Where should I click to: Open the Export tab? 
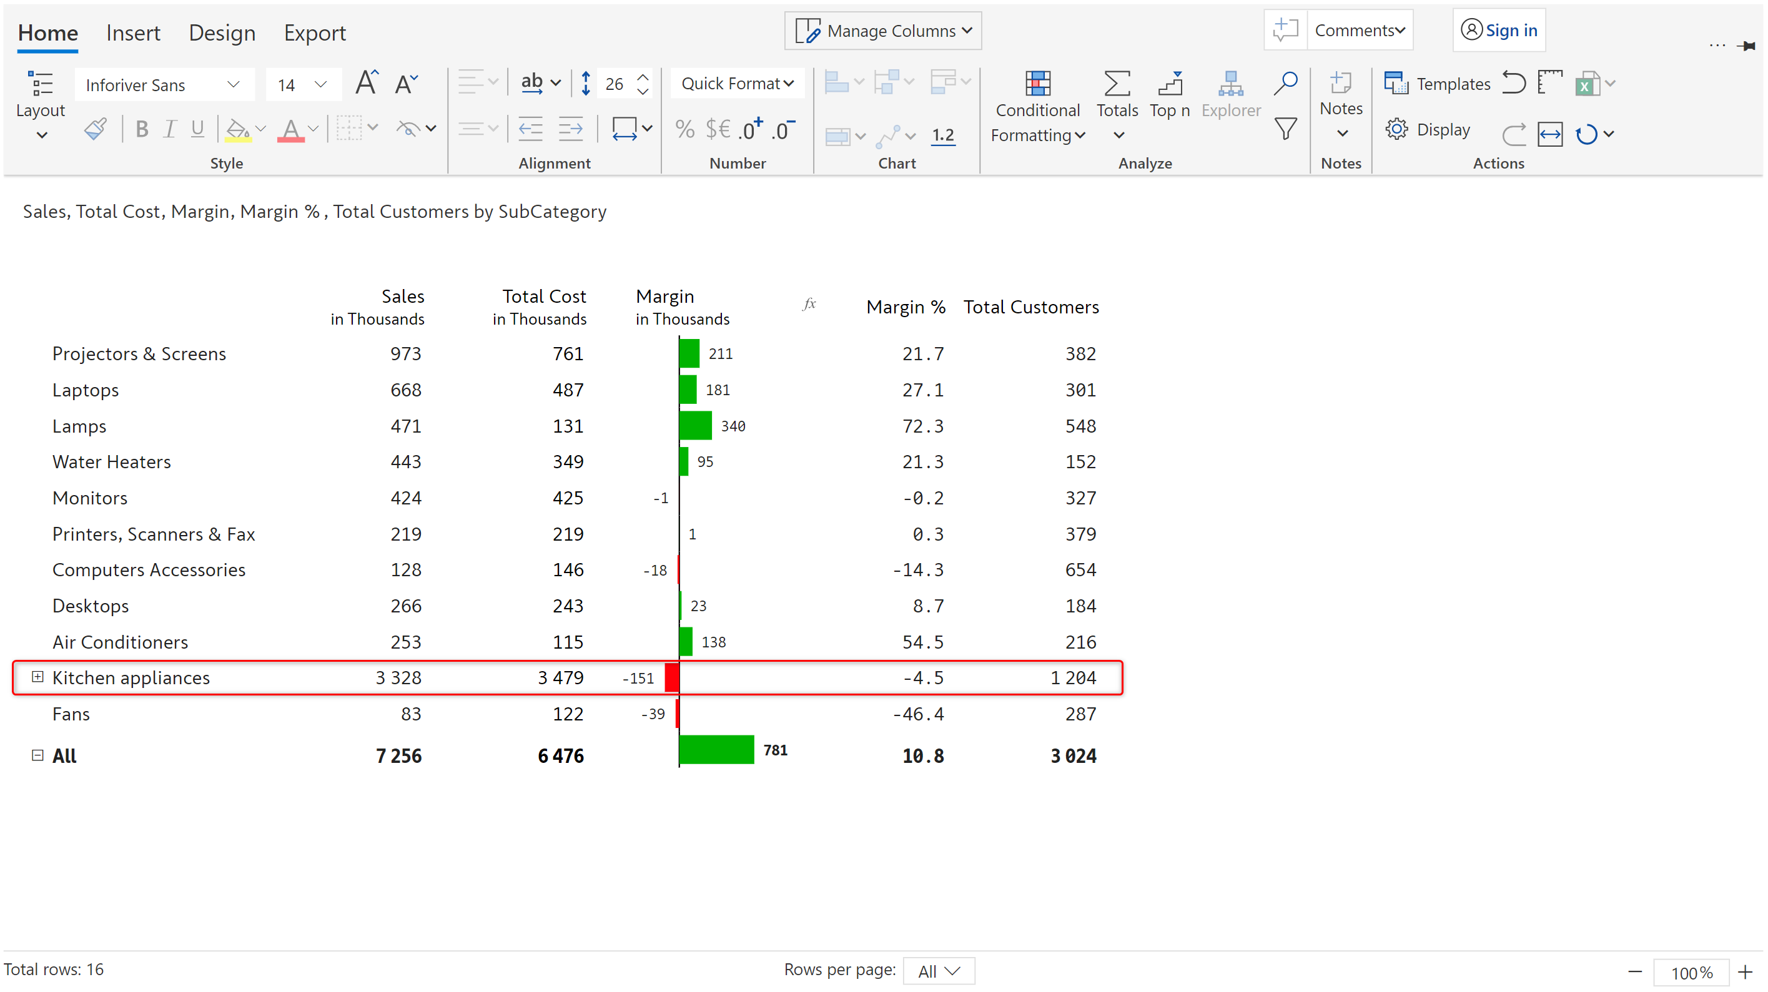(x=314, y=33)
